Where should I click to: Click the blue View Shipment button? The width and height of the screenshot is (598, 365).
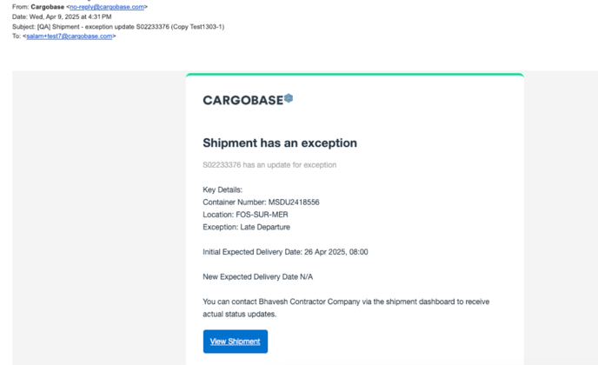click(236, 342)
